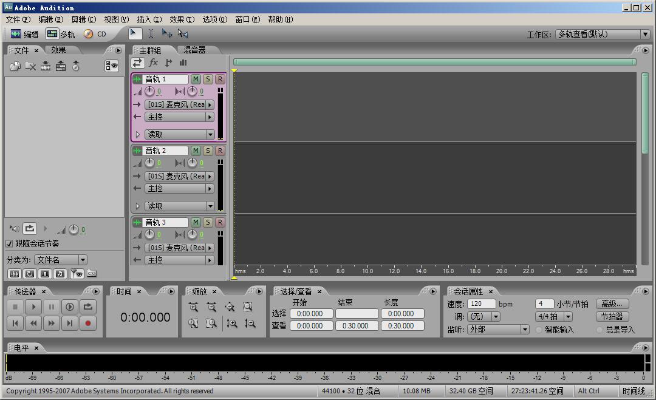Close the 传送器 transport panel tab
This screenshot has width=656, height=400.
(x=44, y=292)
